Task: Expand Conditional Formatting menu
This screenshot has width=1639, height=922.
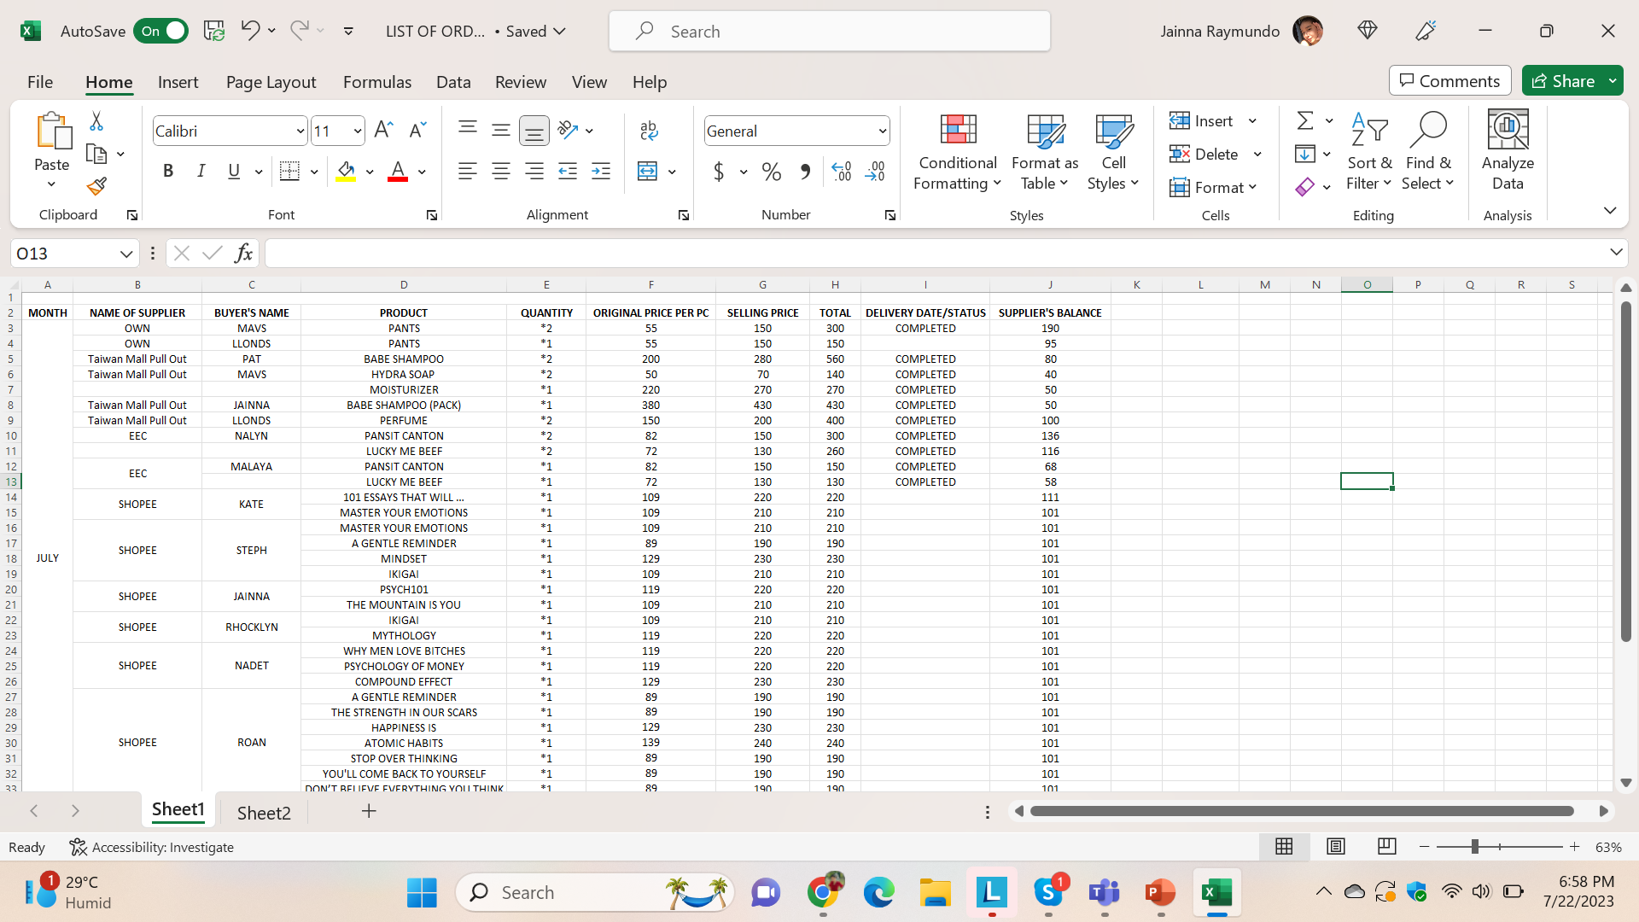Action: [957, 152]
